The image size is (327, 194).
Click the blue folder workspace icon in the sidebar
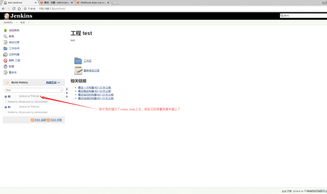point(6,48)
